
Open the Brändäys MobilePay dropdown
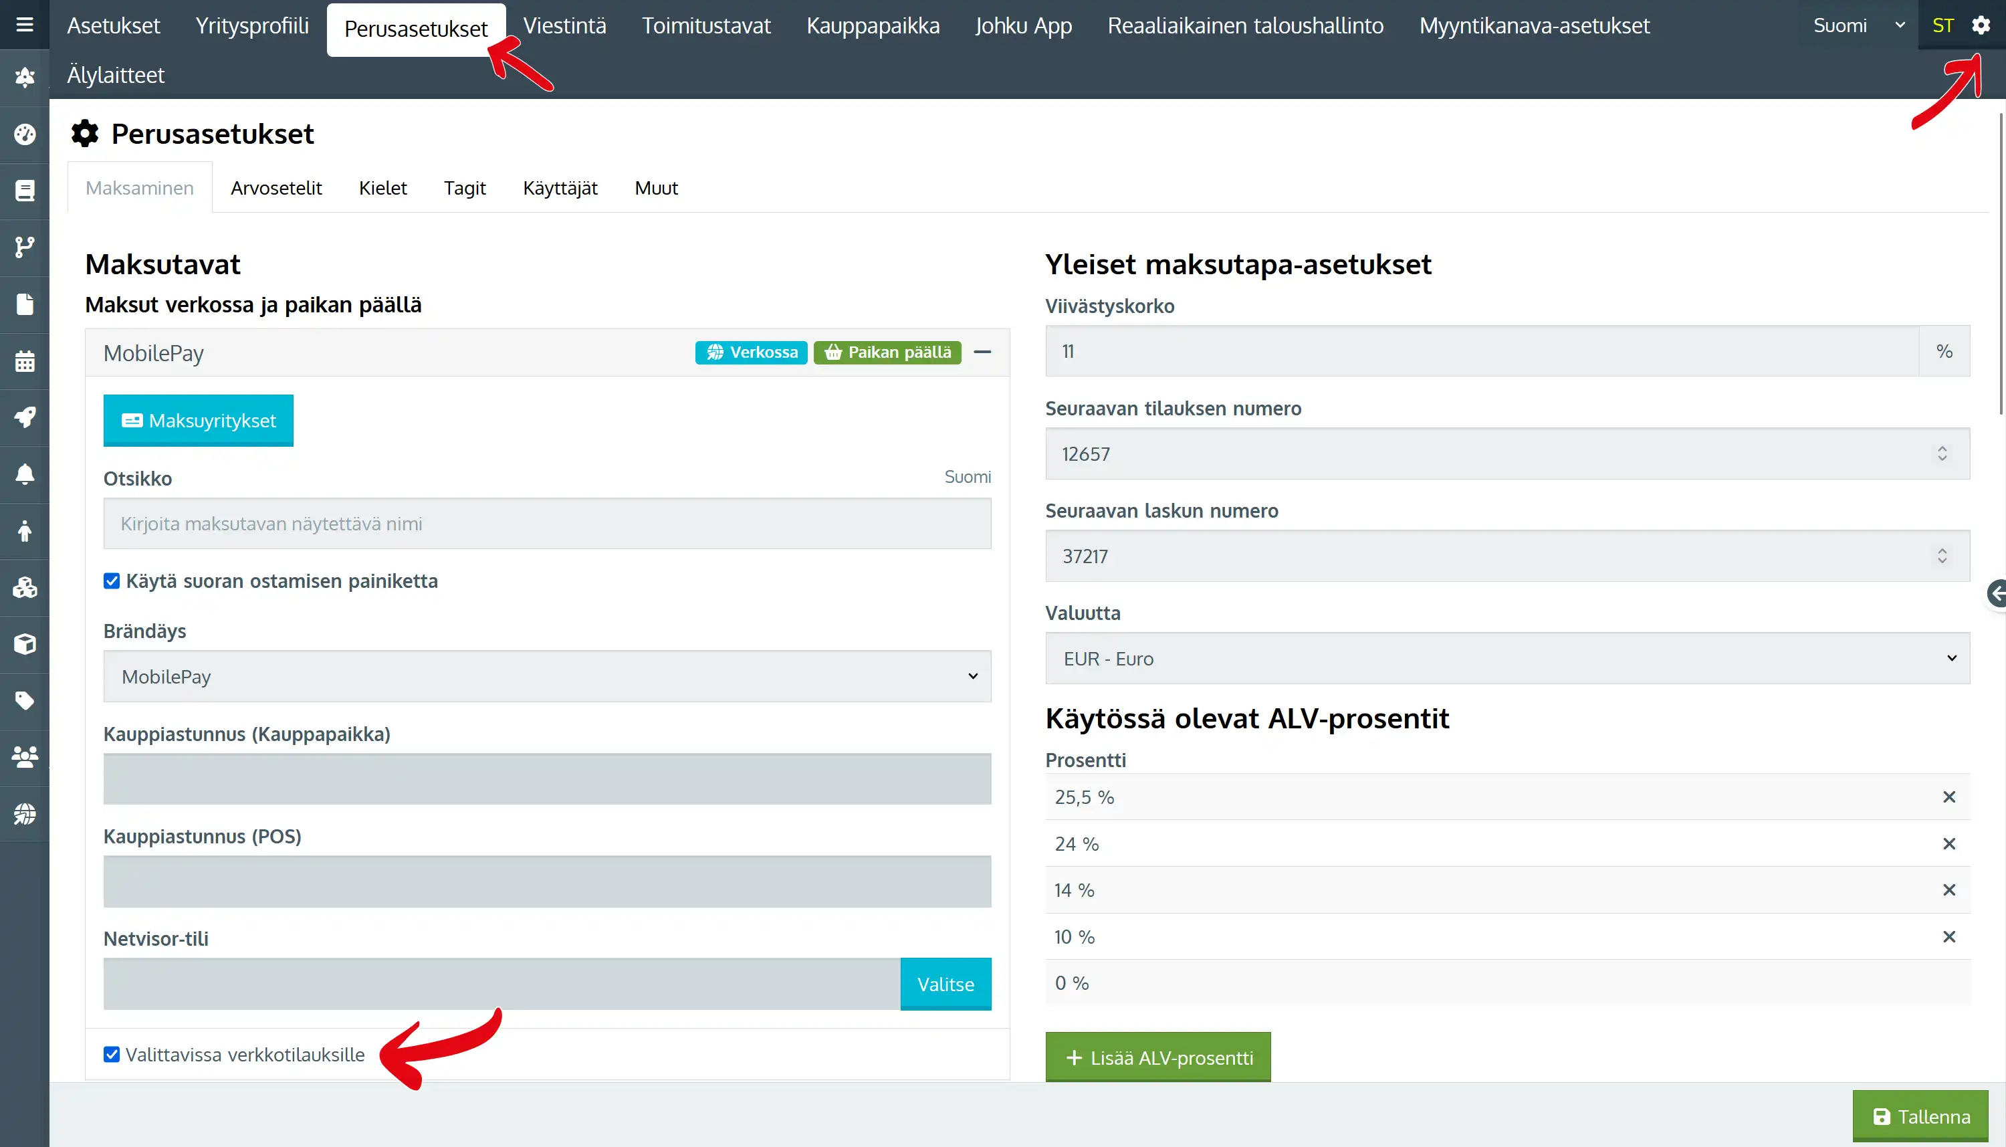pos(546,676)
